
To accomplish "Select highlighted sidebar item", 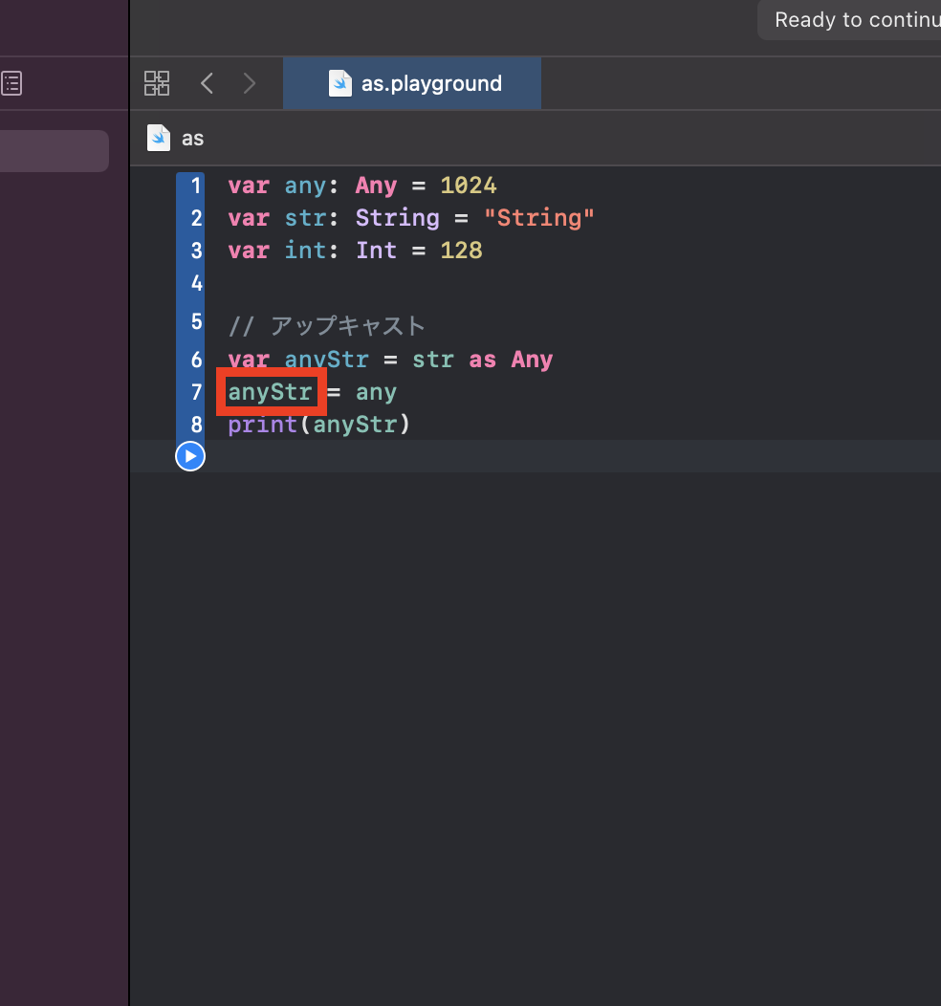I will (54, 151).
